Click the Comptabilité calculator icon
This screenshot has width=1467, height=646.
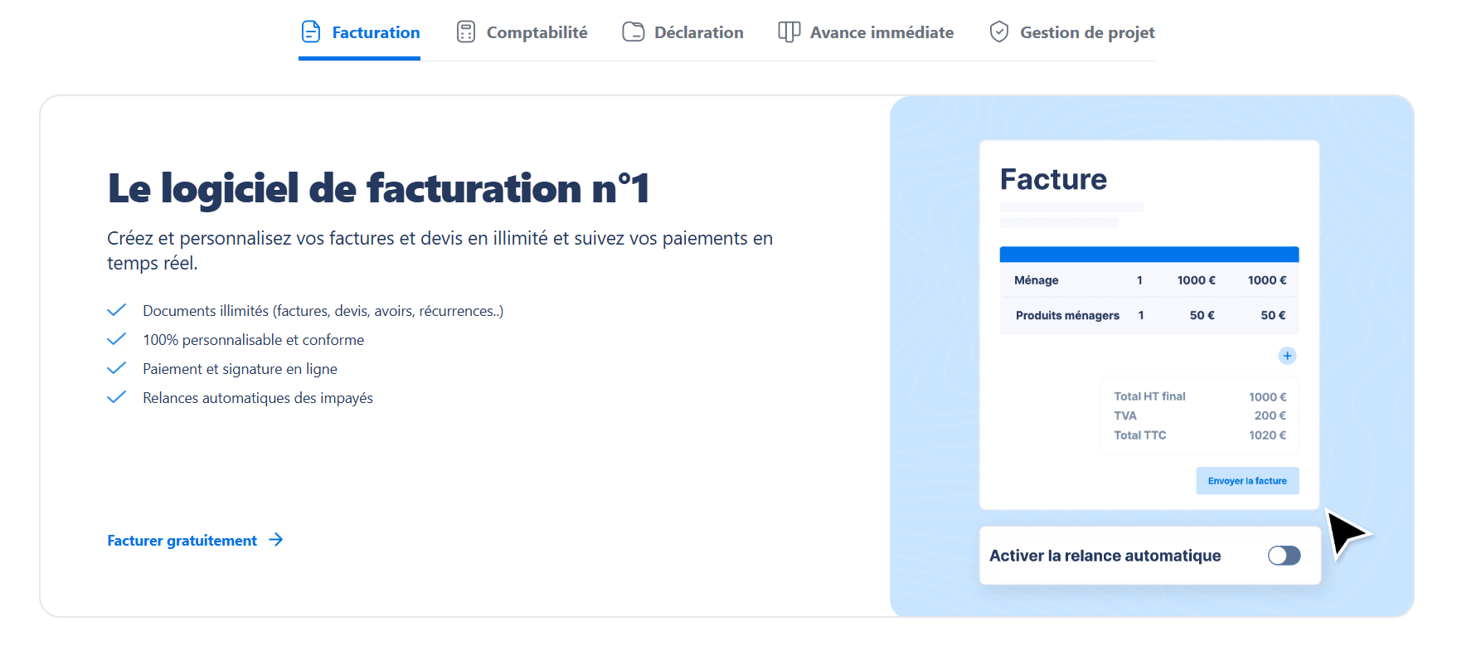[466, 32]
